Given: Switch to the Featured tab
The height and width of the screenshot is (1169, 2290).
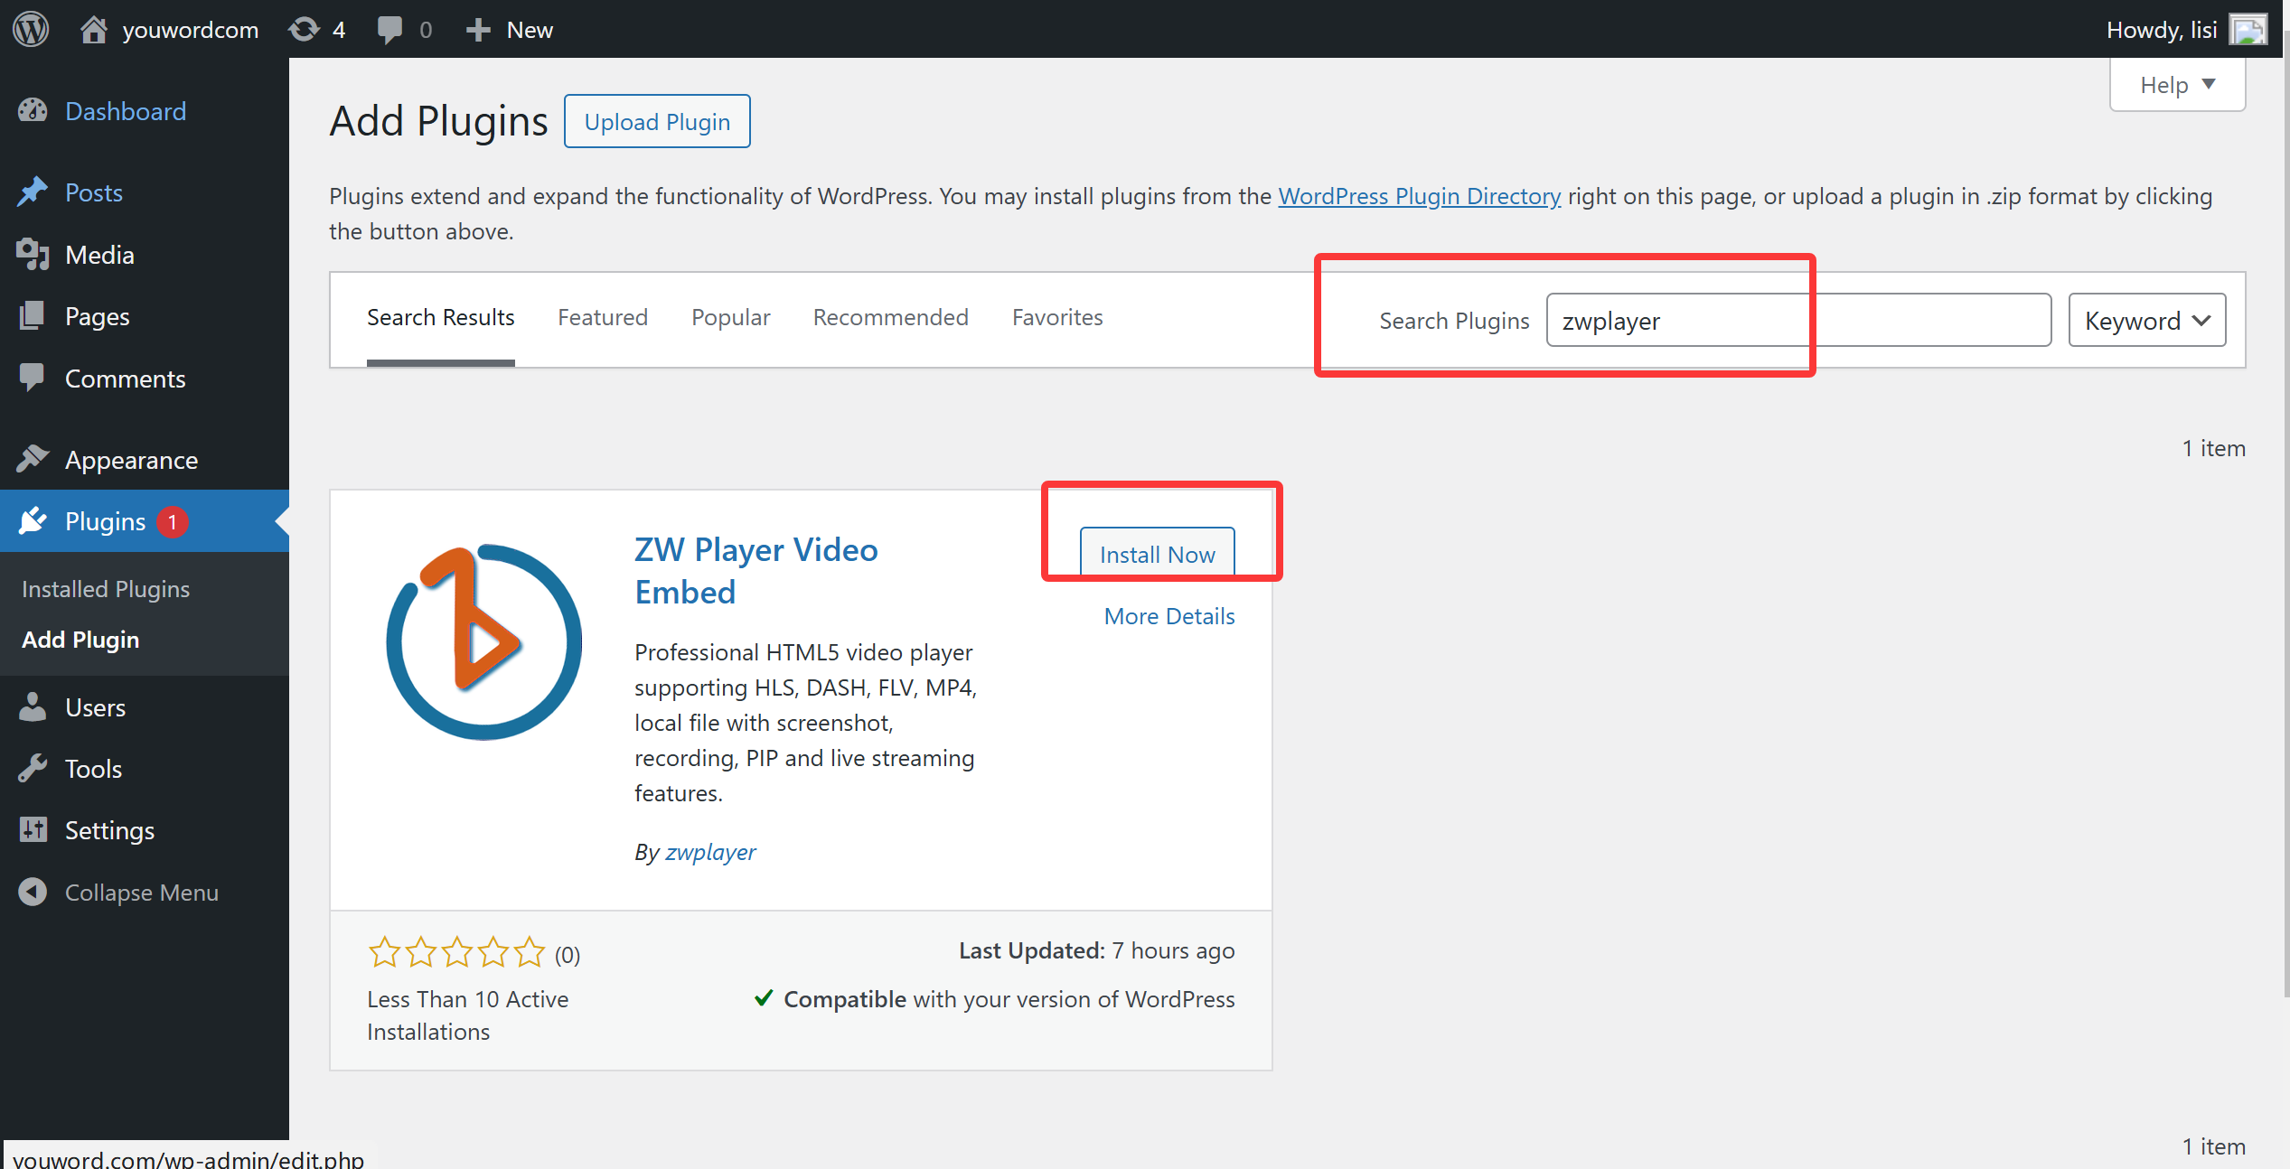Looking at the screenshot, I should click(603, 317).
